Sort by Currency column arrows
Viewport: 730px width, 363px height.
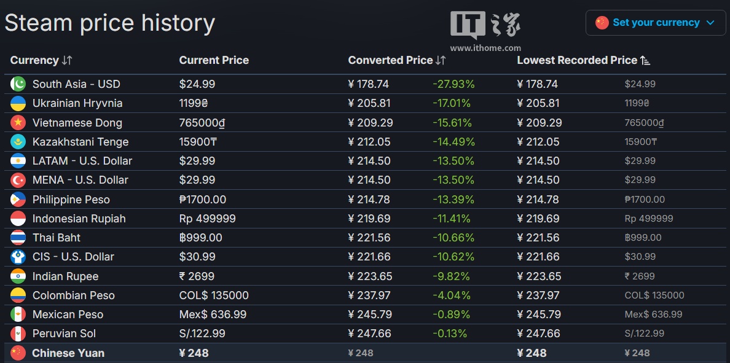pyautogui.click(x=67, y=60)
